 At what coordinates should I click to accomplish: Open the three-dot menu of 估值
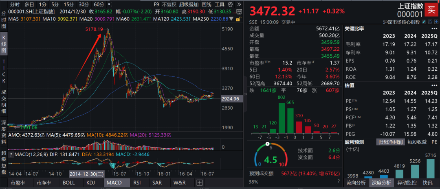[434, 85]
